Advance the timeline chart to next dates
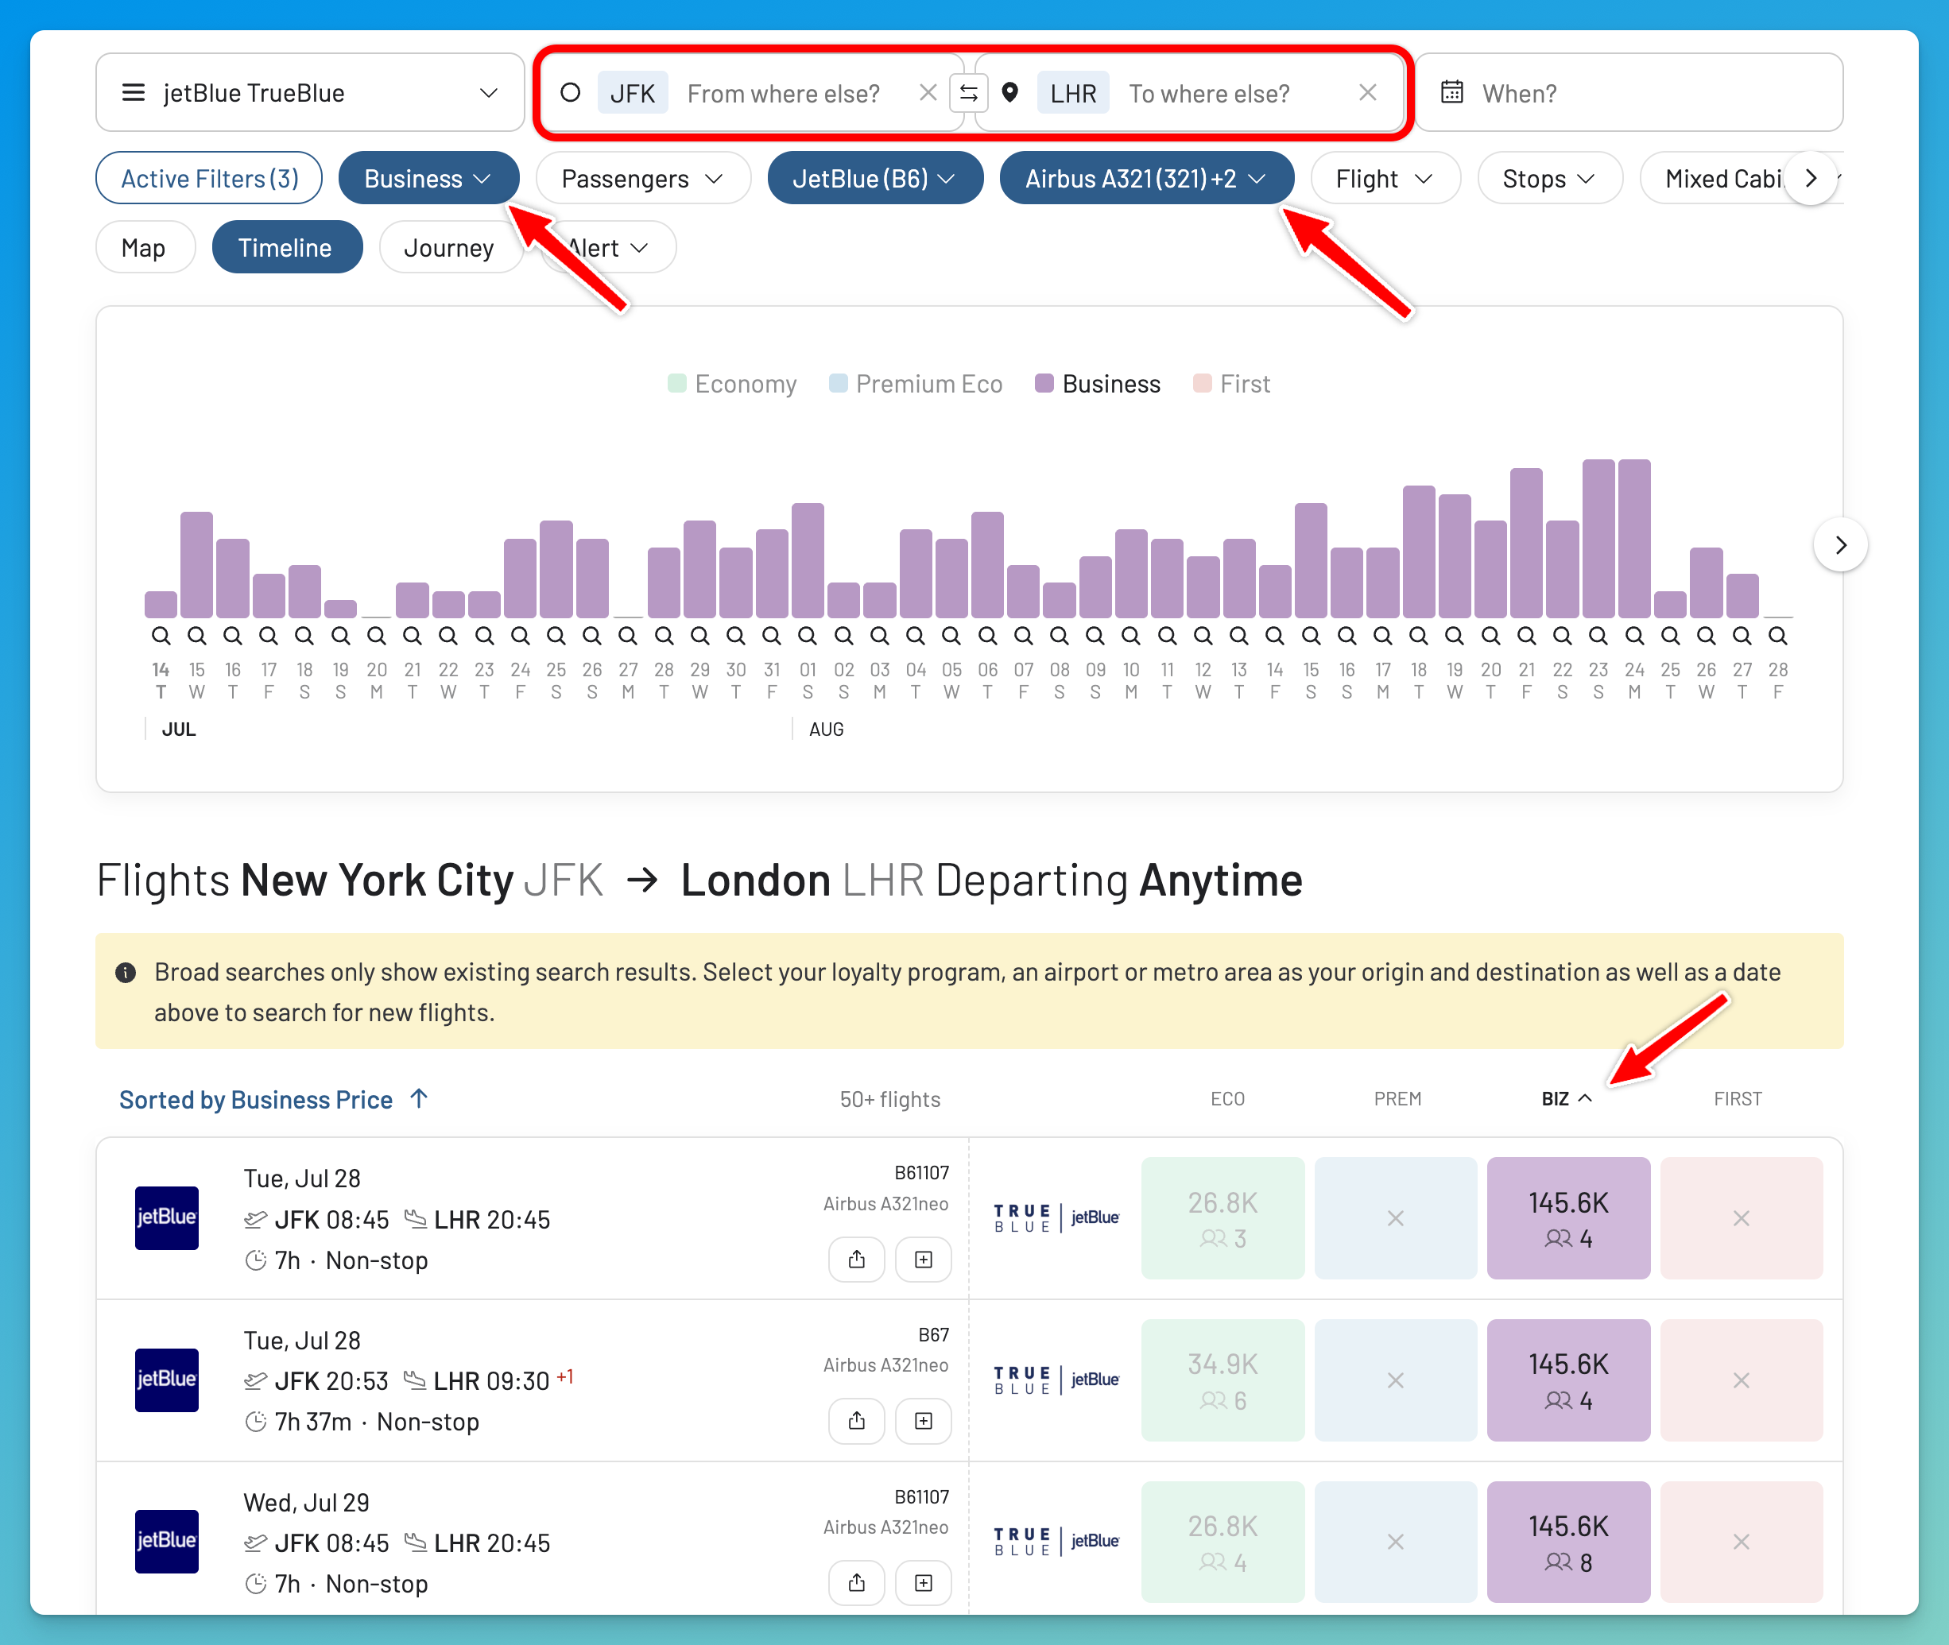This screenshot has width=1949, height=1645. tap(1841, 545)
